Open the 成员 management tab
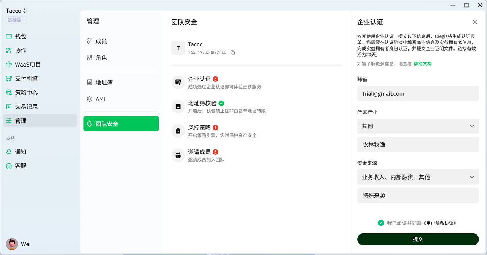Image resolution: width=487 pixels, height=255 pixels. 101,41
